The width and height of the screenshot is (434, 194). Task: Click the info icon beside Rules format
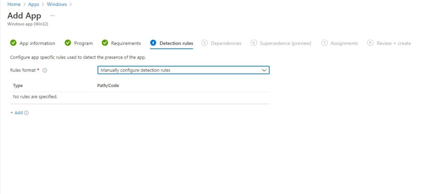tap(45, 71)
